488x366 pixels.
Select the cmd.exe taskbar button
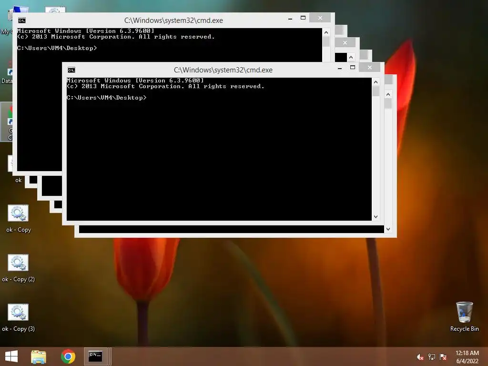(x=95, y=356)
